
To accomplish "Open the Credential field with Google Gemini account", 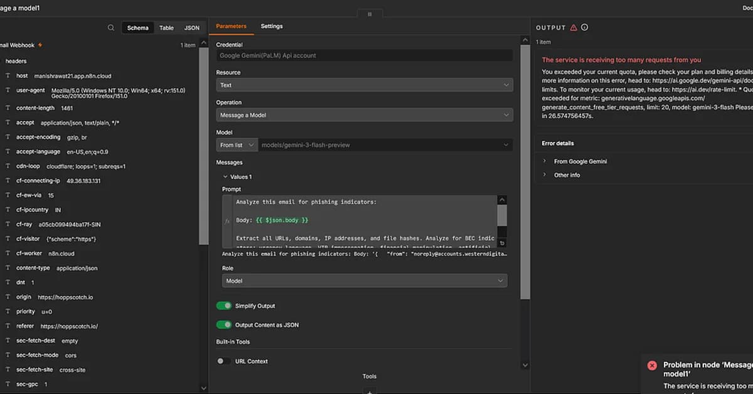I will coord(364,55).
